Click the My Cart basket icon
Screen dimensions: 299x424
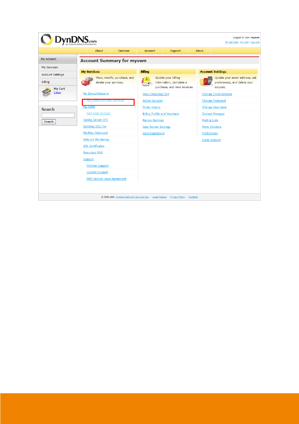(x=47, y=92)
